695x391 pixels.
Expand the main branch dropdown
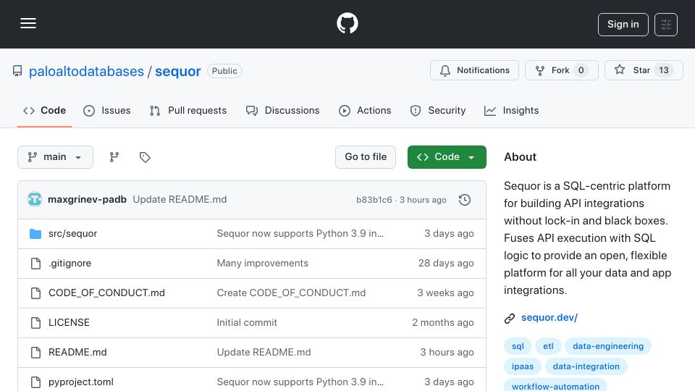point(55,157)
